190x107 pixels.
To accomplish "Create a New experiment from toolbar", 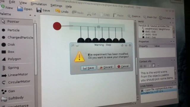I will (7, 7).
